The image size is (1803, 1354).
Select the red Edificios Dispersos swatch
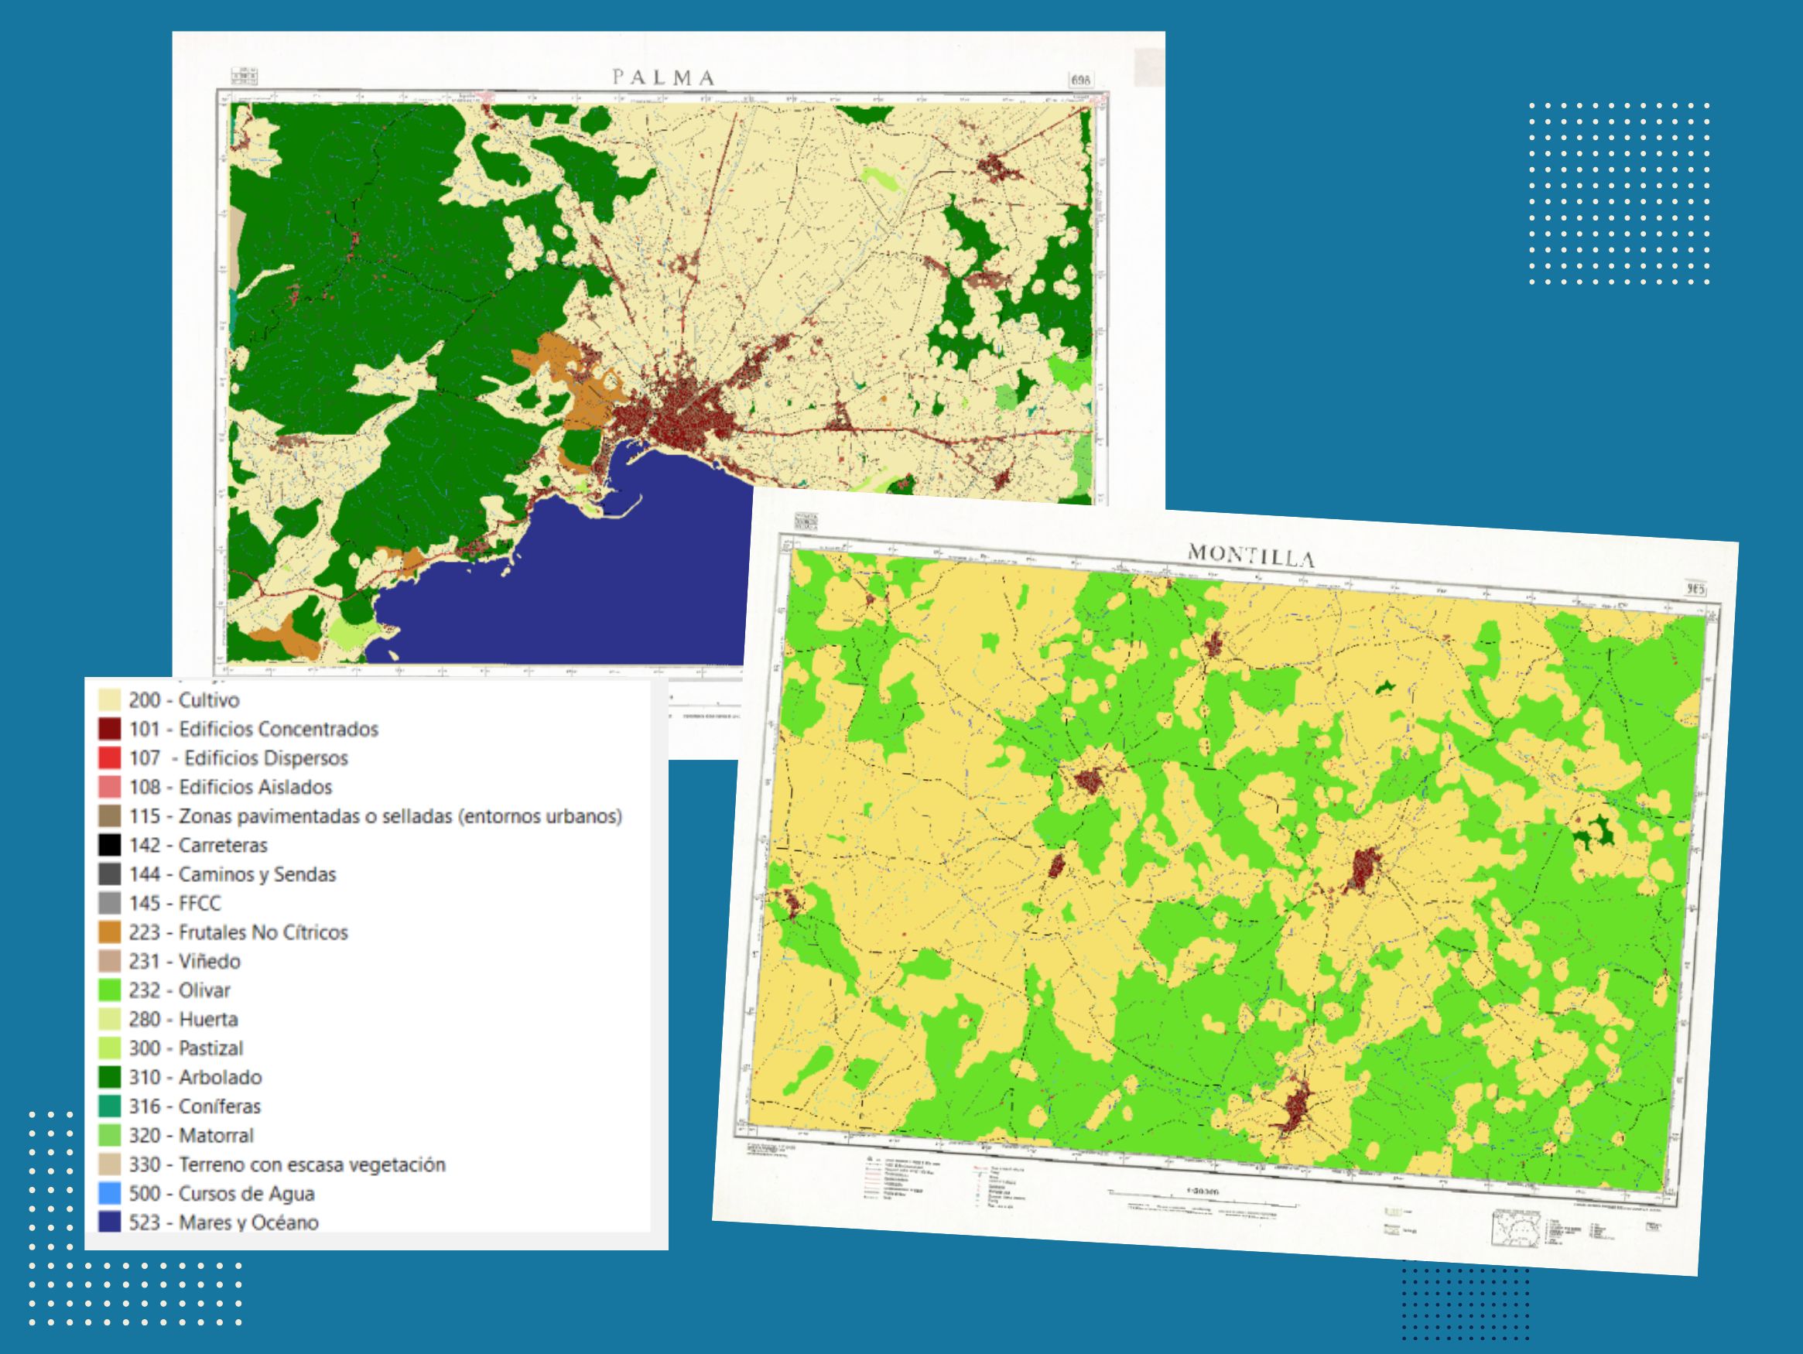coord(109,758)
